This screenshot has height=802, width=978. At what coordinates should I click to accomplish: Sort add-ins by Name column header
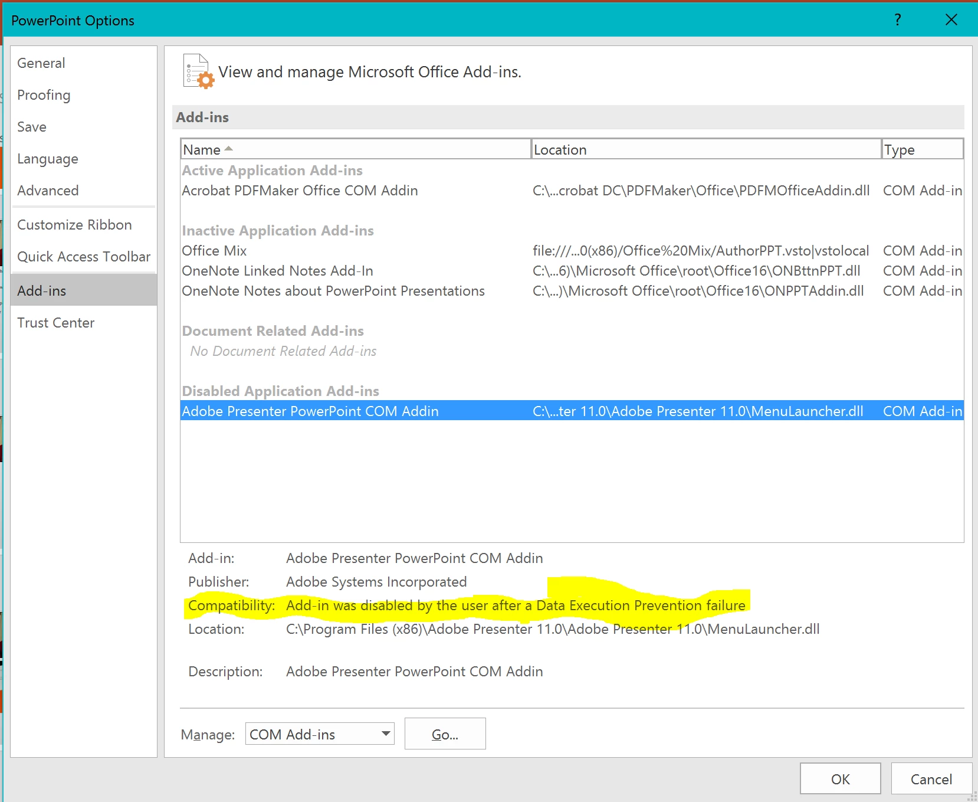[356, 149]
